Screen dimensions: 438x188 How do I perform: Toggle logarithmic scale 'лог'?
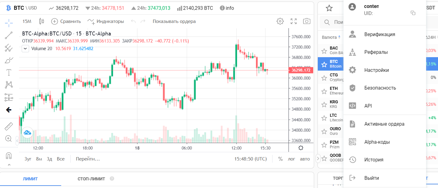291,159
